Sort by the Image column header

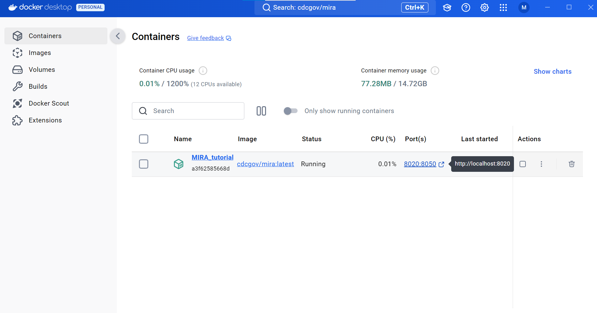pyautogui.click(x=247, y=139)
